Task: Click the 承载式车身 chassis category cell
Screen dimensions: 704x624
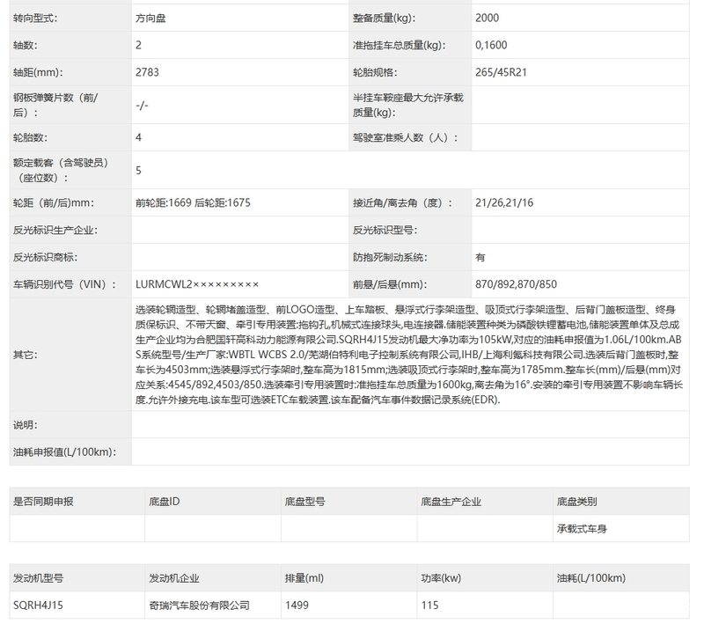Action: point(582,529)
